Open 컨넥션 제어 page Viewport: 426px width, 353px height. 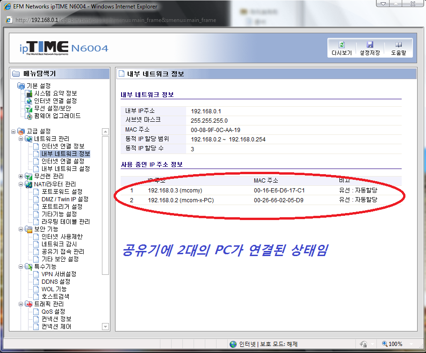56,327
